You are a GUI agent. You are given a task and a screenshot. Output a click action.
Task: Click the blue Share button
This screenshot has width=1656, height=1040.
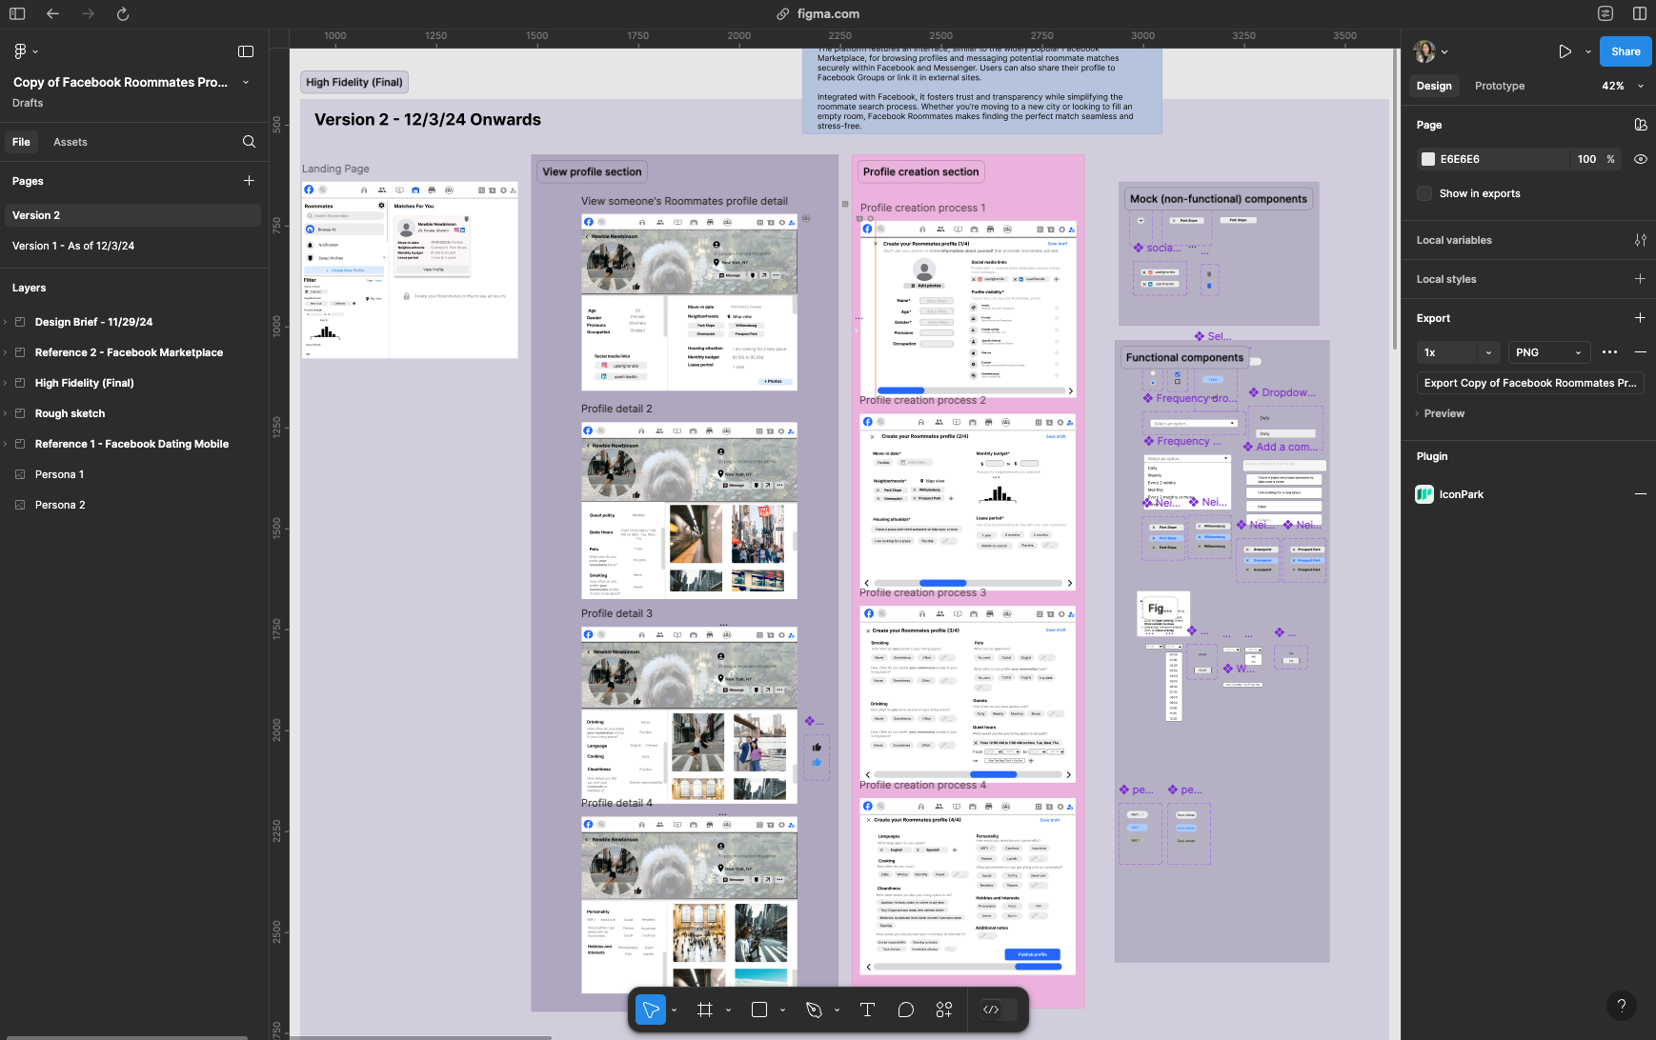click(1625, 51)
